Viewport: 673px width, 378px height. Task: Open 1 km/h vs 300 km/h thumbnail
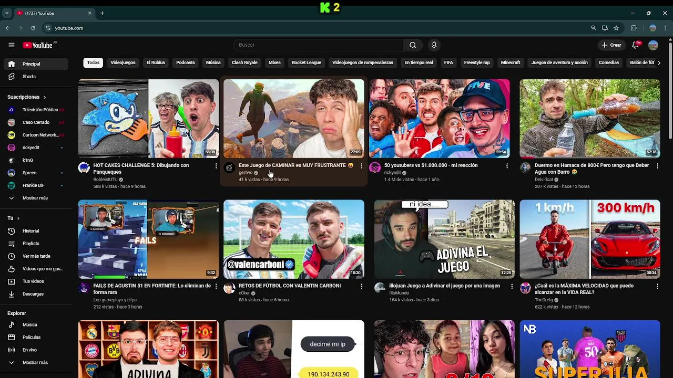(590, 239)
